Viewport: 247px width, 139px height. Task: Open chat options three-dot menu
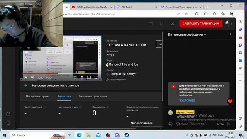[x=230, y=34]
